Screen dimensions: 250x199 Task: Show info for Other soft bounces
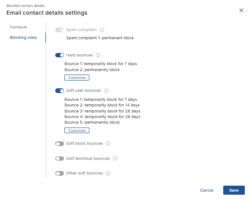click(x=108, y=173)
